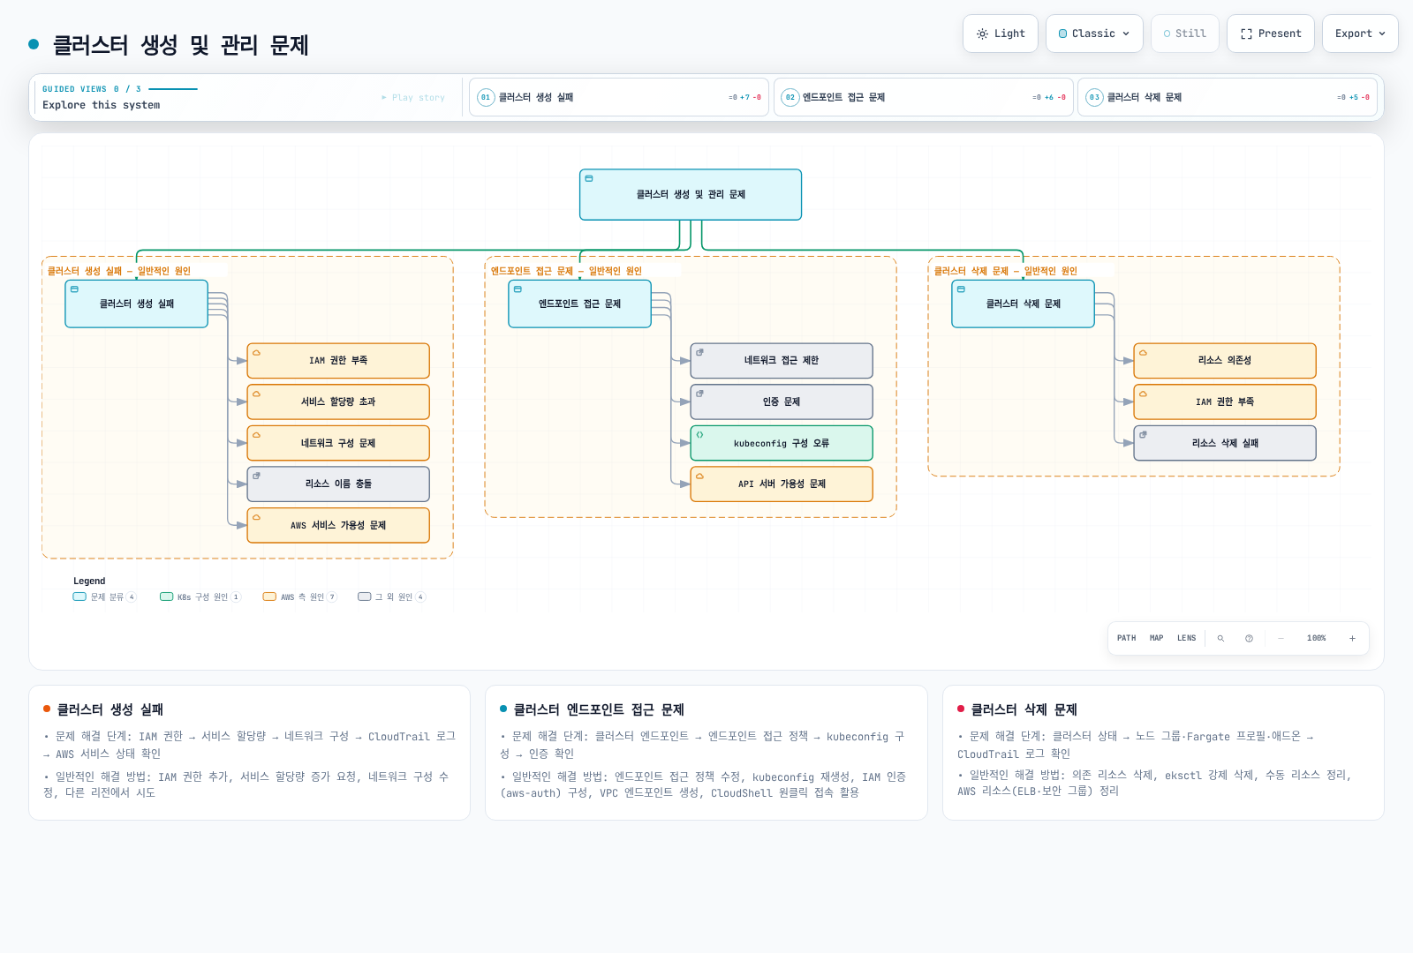Click the 클러스터 생성 실패 card heading
The image size is (1413, 953).
point(110,709)
